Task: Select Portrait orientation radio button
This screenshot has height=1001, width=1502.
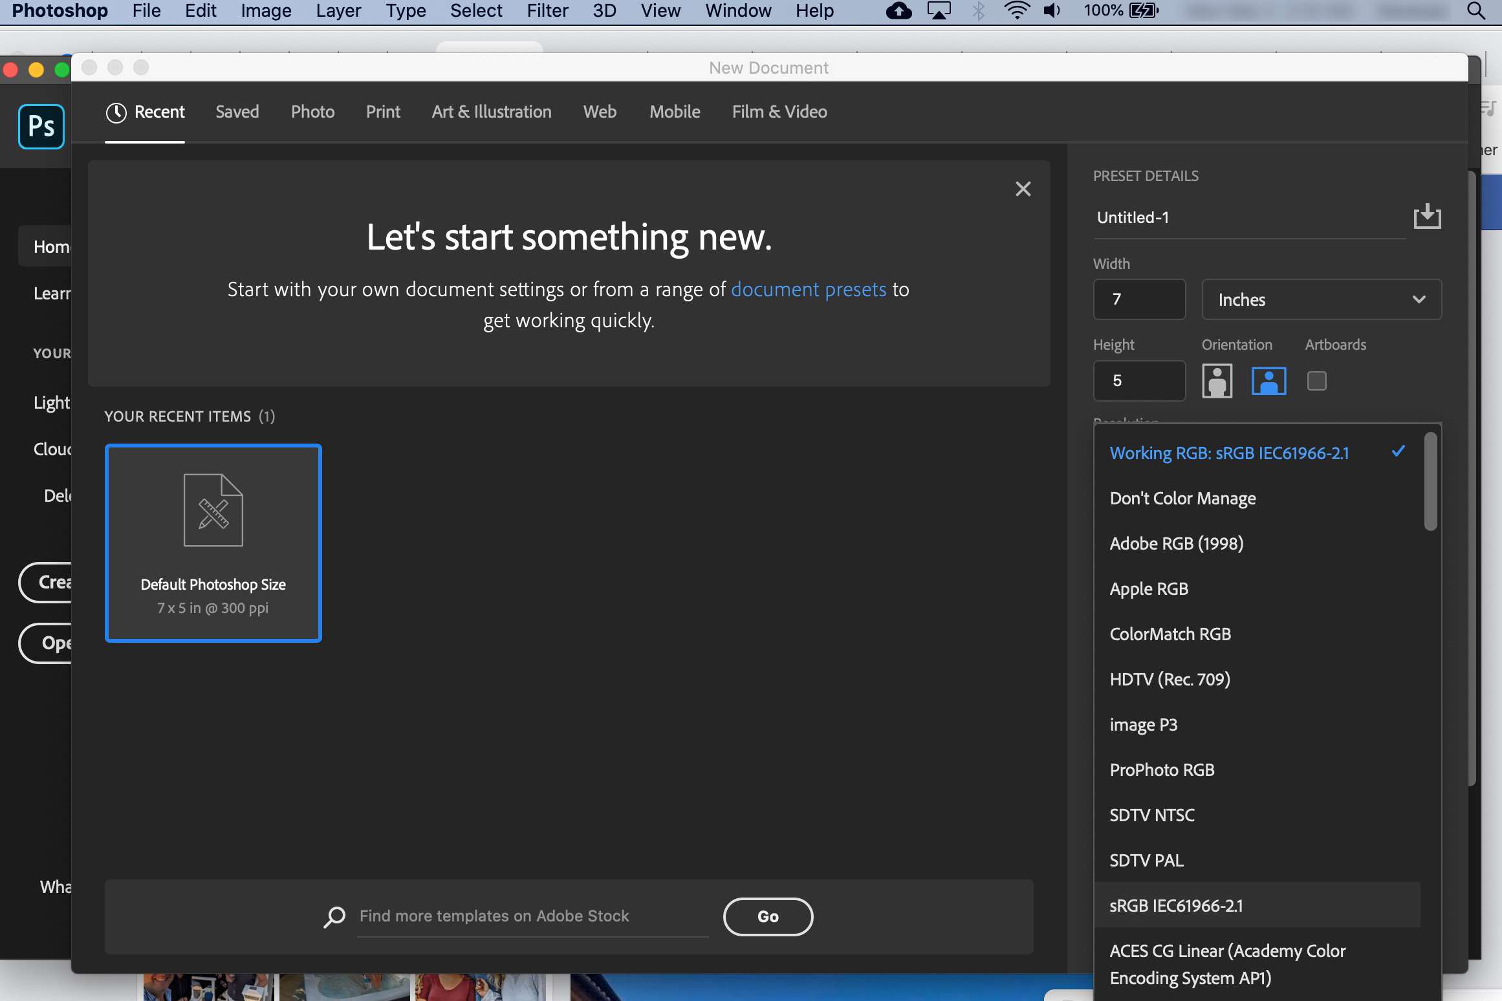Action: pos(1218,380)
